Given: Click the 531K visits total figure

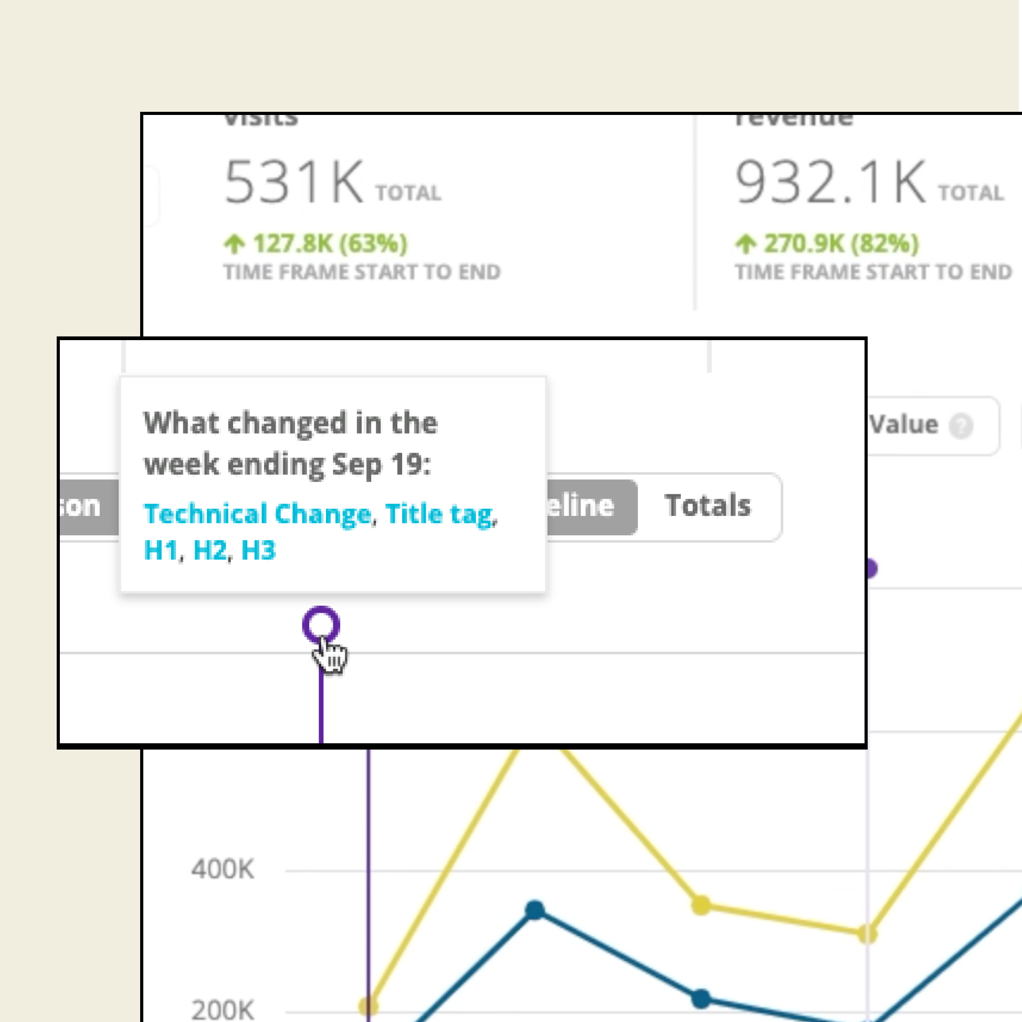Looking at the screenshot, I should pyautogui.click(x=294, y=183).
